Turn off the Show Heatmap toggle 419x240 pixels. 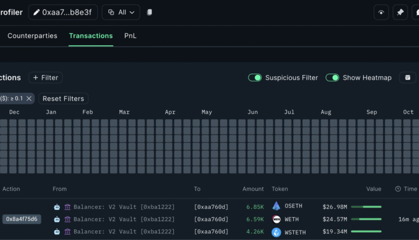[332, 78]
